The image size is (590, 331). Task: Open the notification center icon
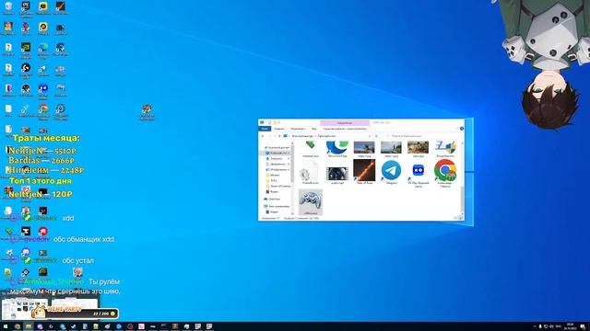coord(583,326)
